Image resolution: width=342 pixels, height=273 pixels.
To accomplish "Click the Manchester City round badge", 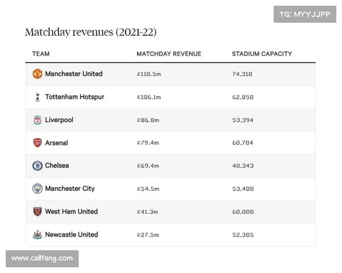I will tap(37, 188).
